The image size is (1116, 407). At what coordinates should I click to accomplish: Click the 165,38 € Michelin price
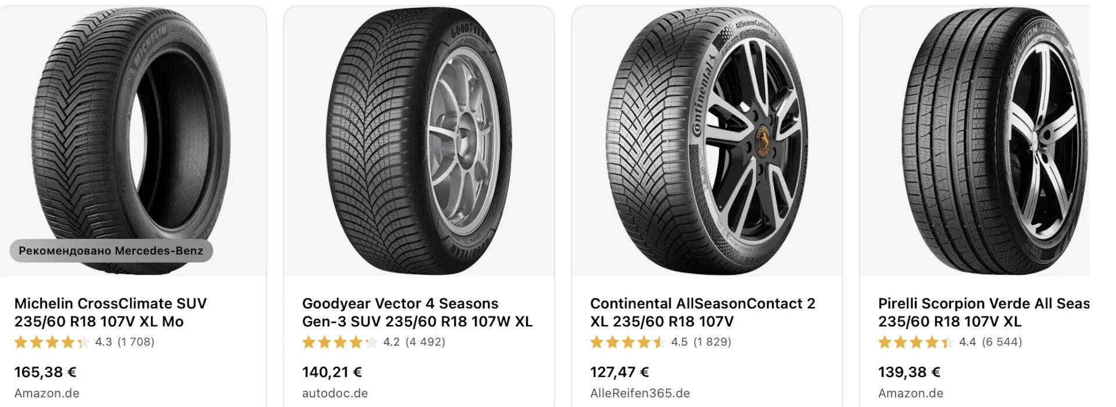pyautogui.click(x=45, y=372)
